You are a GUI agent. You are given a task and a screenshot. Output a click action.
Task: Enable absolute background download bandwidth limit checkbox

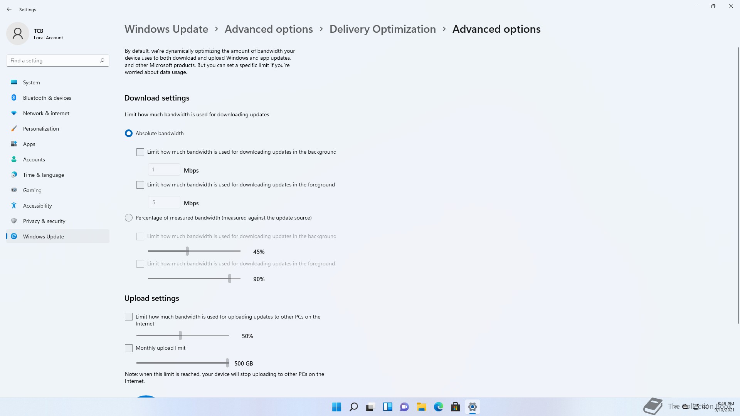(140, 152)
